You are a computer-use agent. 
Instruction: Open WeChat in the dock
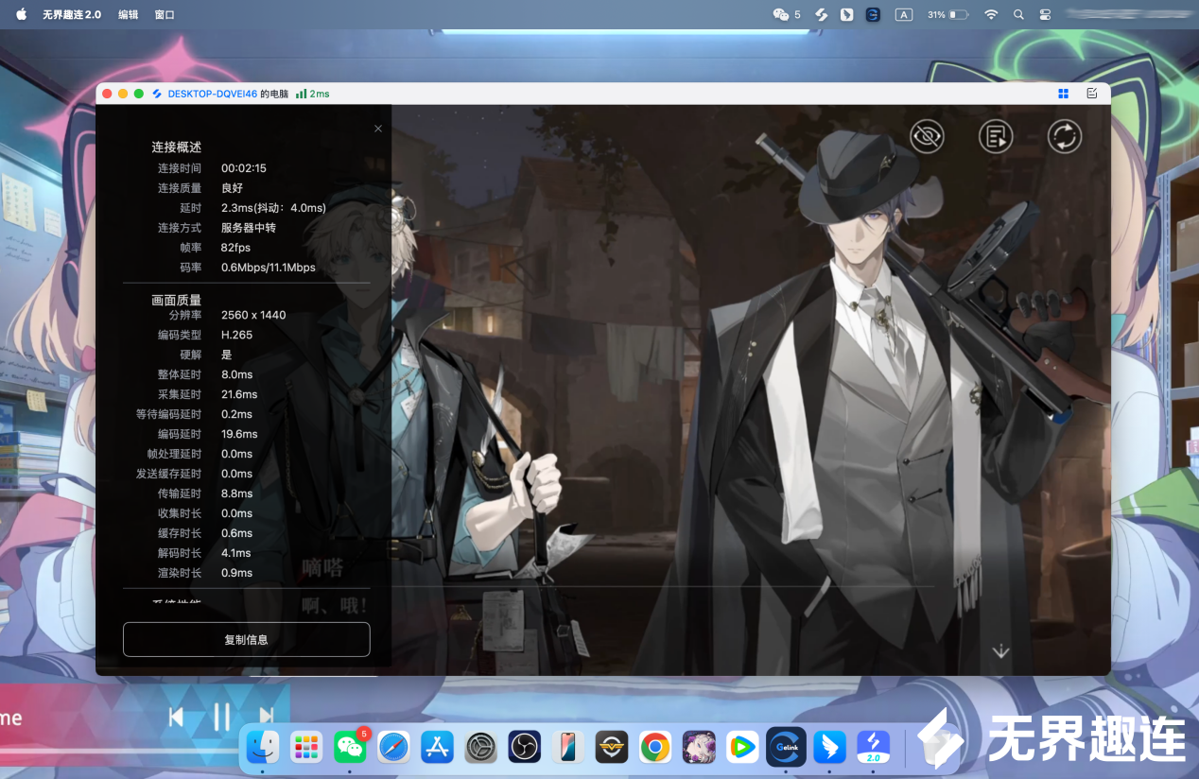point(350,747)
